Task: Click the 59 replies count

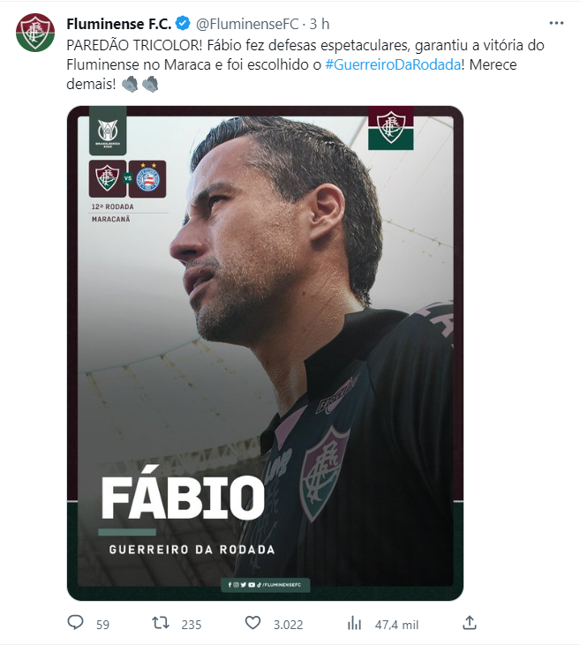Action: [103, 625]
